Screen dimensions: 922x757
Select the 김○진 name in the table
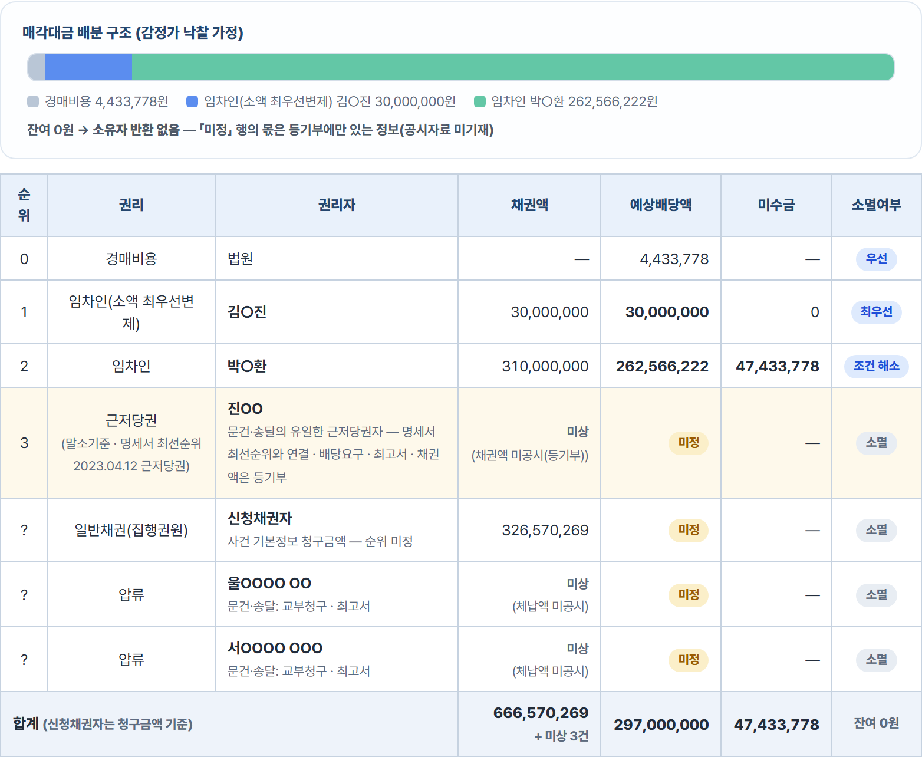pos(247,312)
